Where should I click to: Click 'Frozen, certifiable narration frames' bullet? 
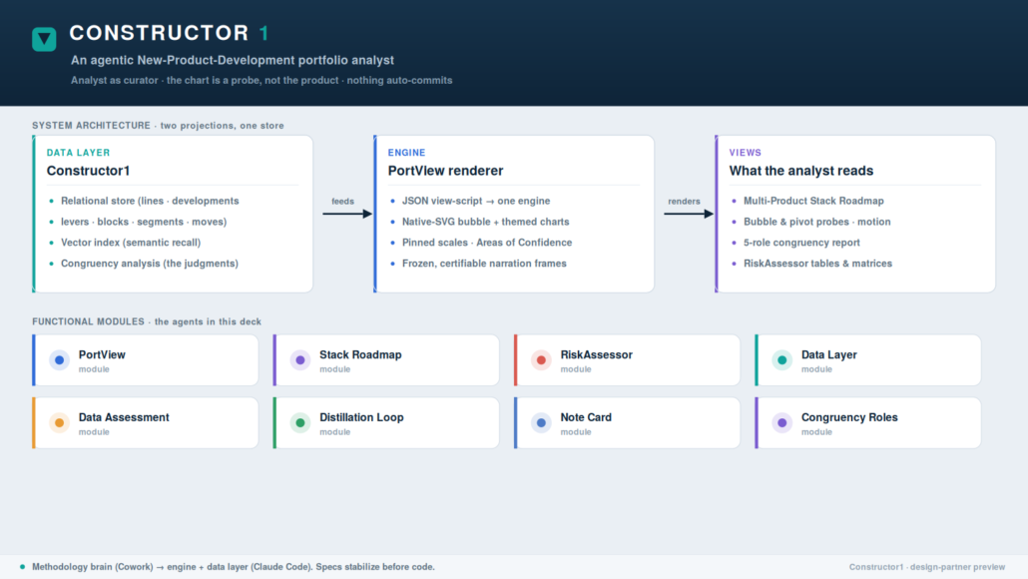(484, 264)
